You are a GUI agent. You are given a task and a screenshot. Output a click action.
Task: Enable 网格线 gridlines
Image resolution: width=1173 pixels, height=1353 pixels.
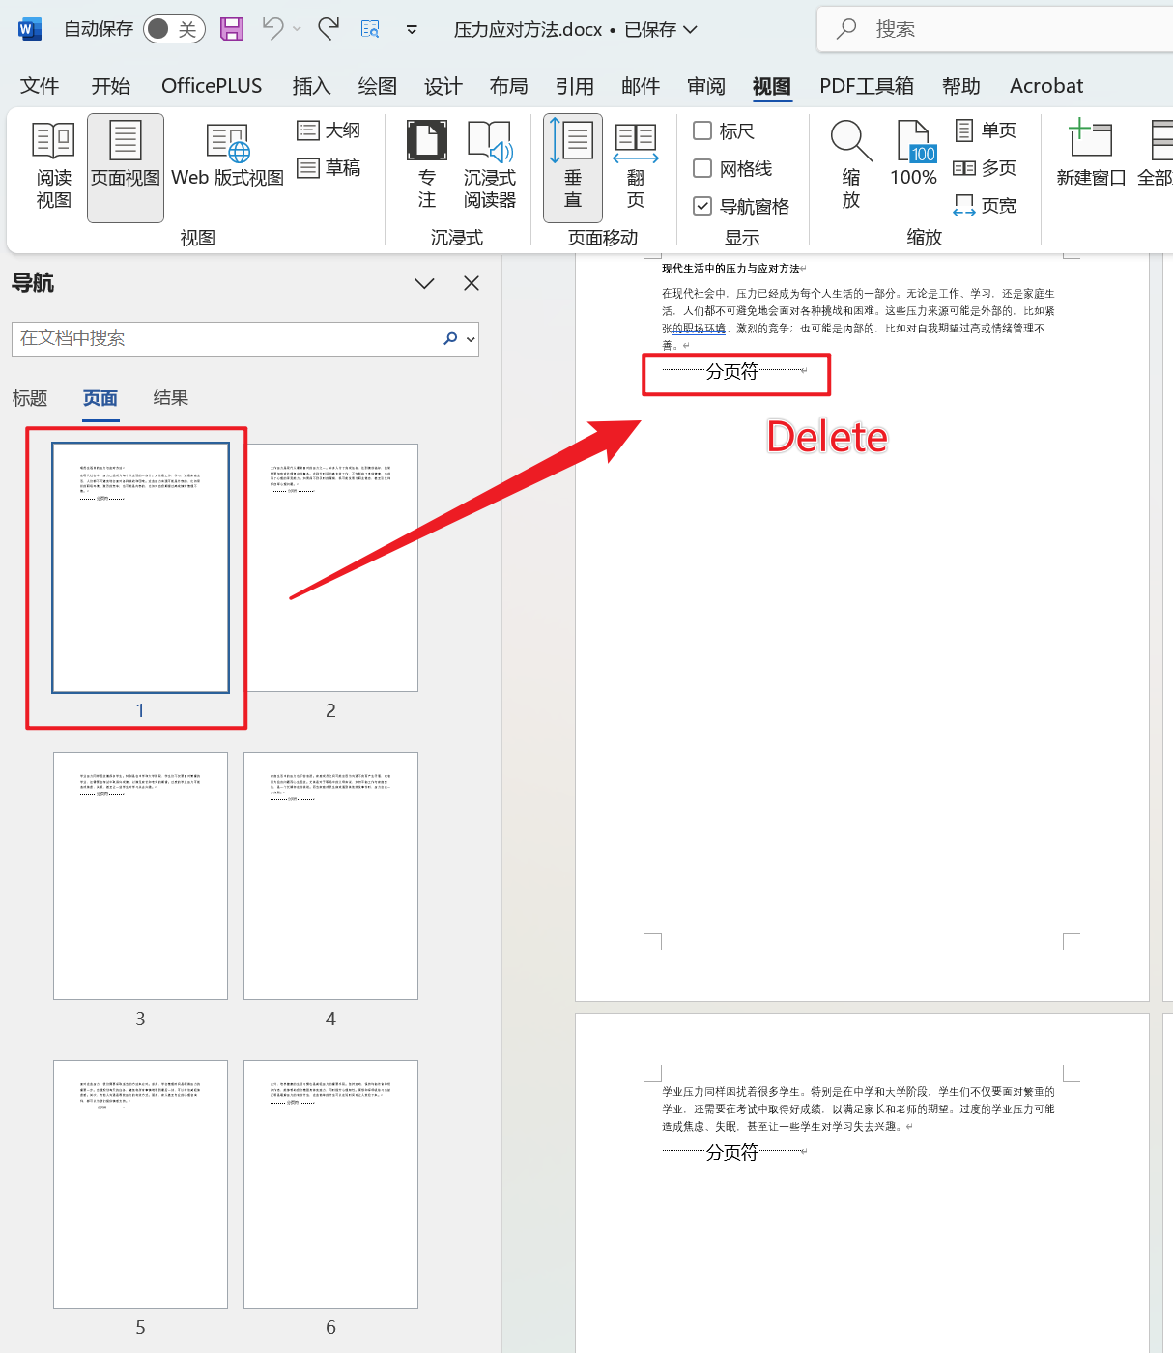(702, 168)
